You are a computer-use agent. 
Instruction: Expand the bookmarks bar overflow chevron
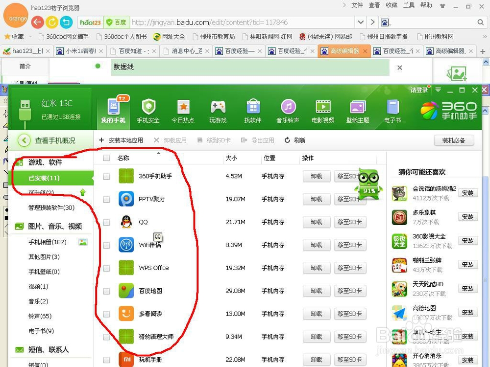coord(485,37)
